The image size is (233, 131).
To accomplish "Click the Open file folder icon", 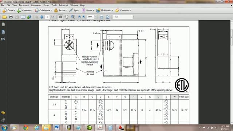I will click(4, 17).
